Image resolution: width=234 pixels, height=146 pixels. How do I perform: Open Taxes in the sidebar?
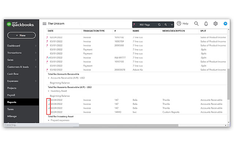11,109
